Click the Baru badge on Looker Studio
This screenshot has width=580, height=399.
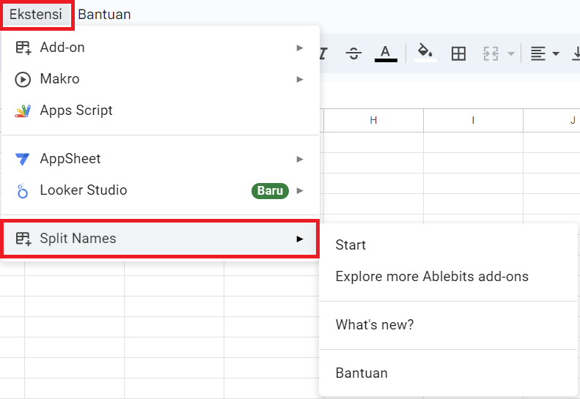pos(270,190)
